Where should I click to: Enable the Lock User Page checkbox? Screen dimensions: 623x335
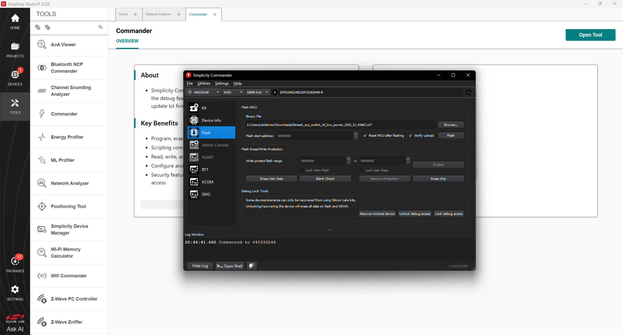pos(361,170)
